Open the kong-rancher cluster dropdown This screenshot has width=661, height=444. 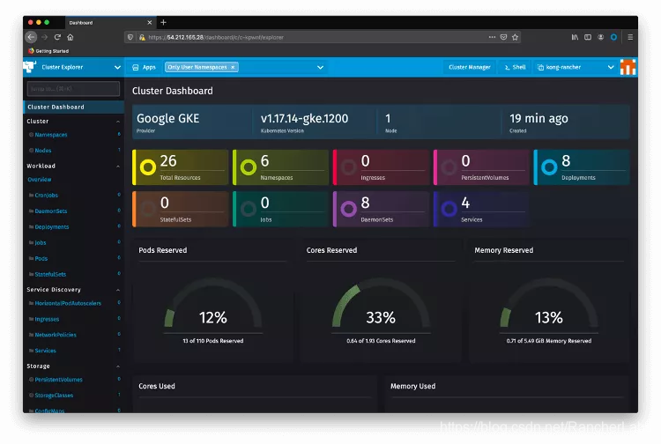click(x=575, y=67)
